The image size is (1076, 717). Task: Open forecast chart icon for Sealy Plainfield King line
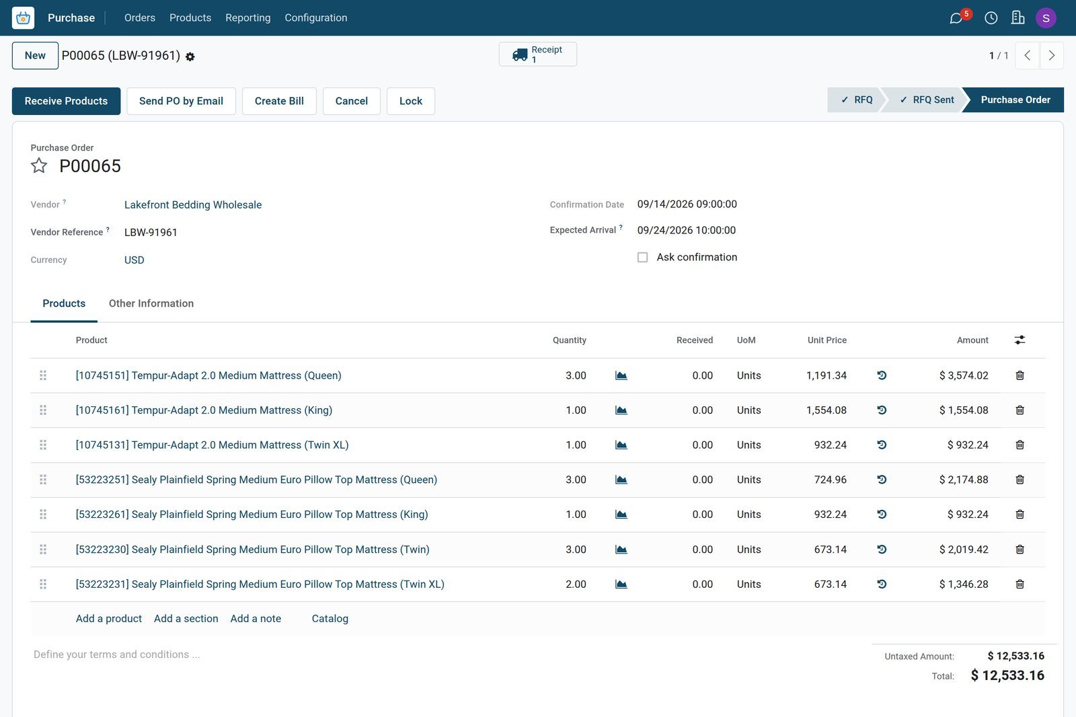pyautogui.click(x=621, y=515)
